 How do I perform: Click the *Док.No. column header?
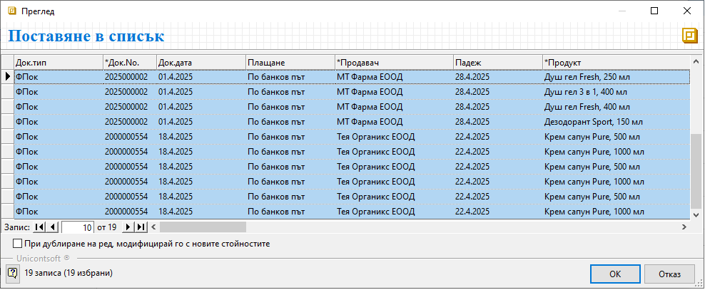click(128, 62)
